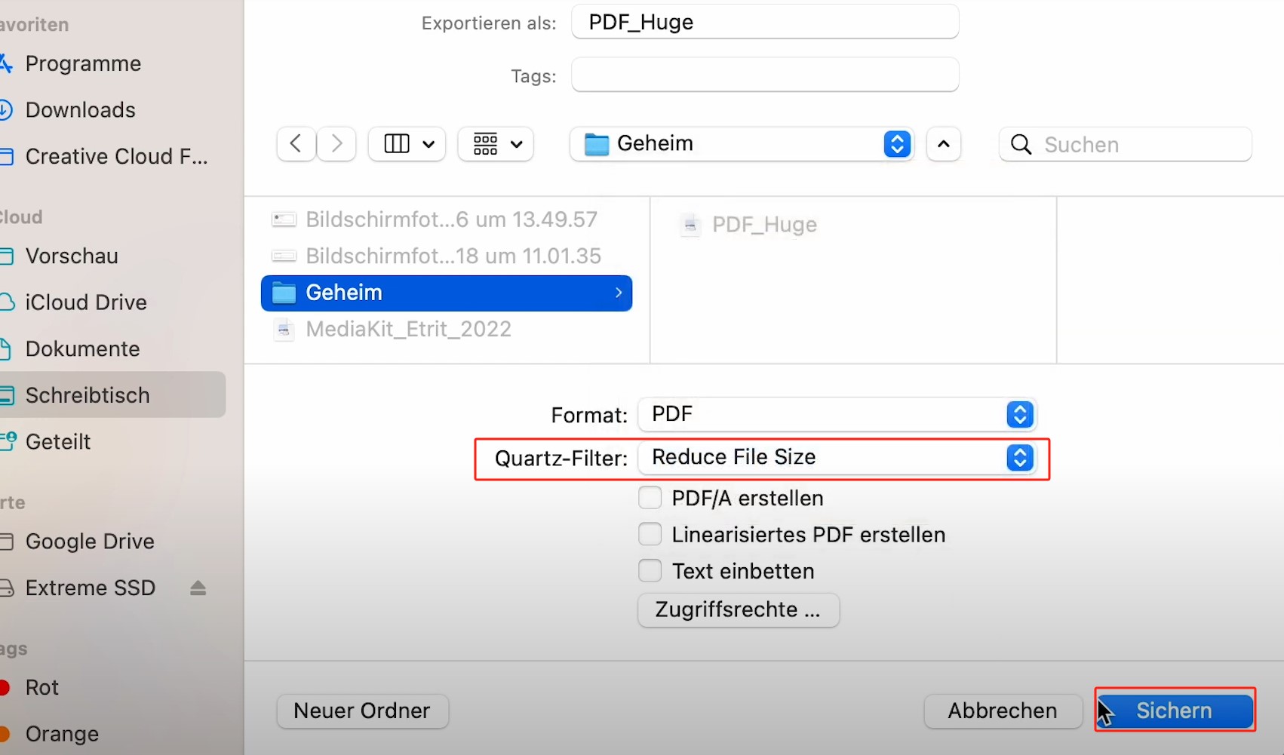1284x755 pixels.
Task: Open the Geheim location popup
Action: 742,143
